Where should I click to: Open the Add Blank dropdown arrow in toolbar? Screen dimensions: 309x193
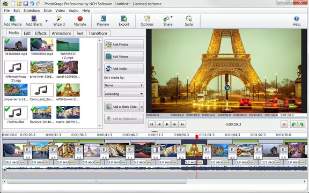coord(46,21)
